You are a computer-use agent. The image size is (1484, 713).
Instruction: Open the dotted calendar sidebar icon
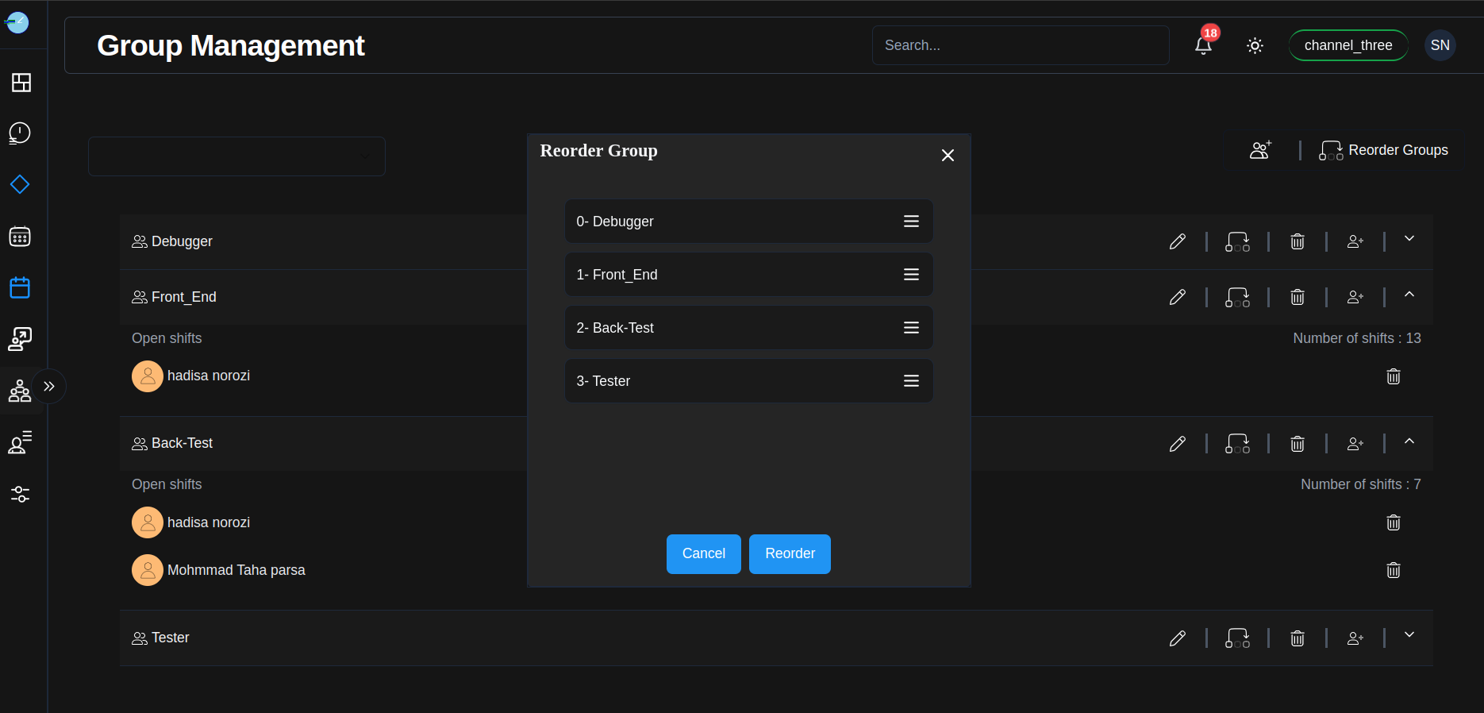[x=20, y=236]
